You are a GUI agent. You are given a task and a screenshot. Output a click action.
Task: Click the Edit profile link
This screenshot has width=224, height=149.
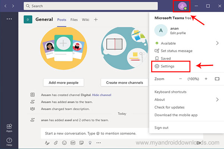tap(178, 33)
